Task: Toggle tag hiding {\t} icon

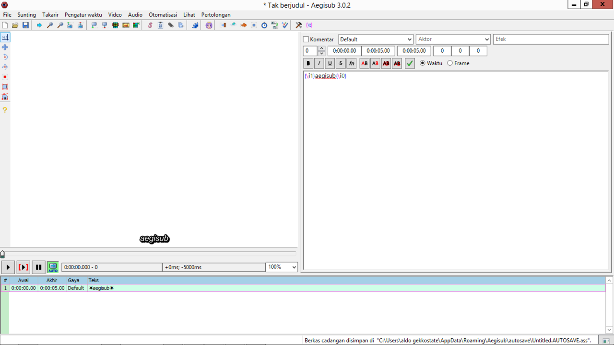Action: (309, 25)
